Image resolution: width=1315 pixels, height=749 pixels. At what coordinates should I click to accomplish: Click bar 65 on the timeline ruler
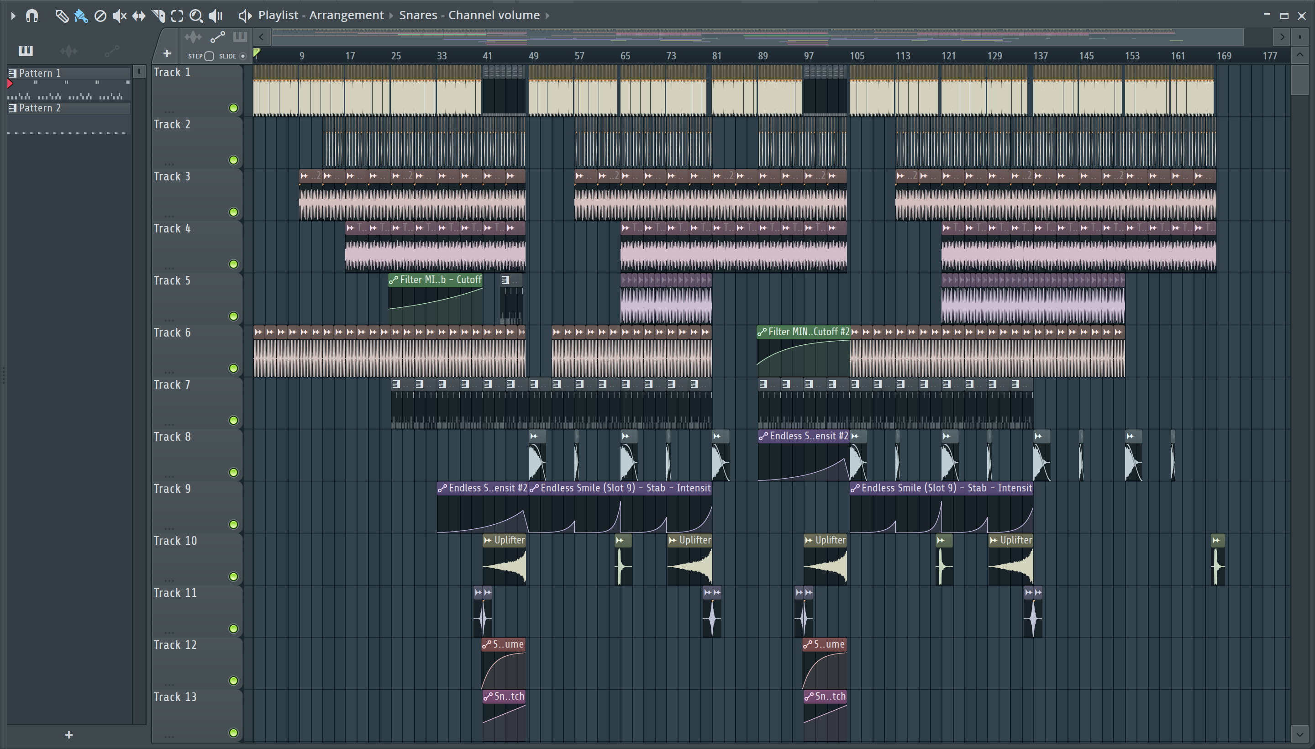point(625,56)
